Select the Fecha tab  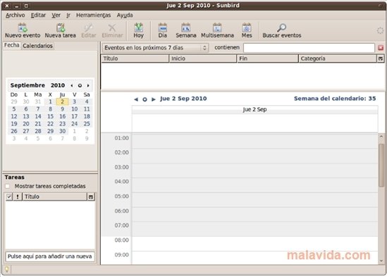tap(11, 45)
